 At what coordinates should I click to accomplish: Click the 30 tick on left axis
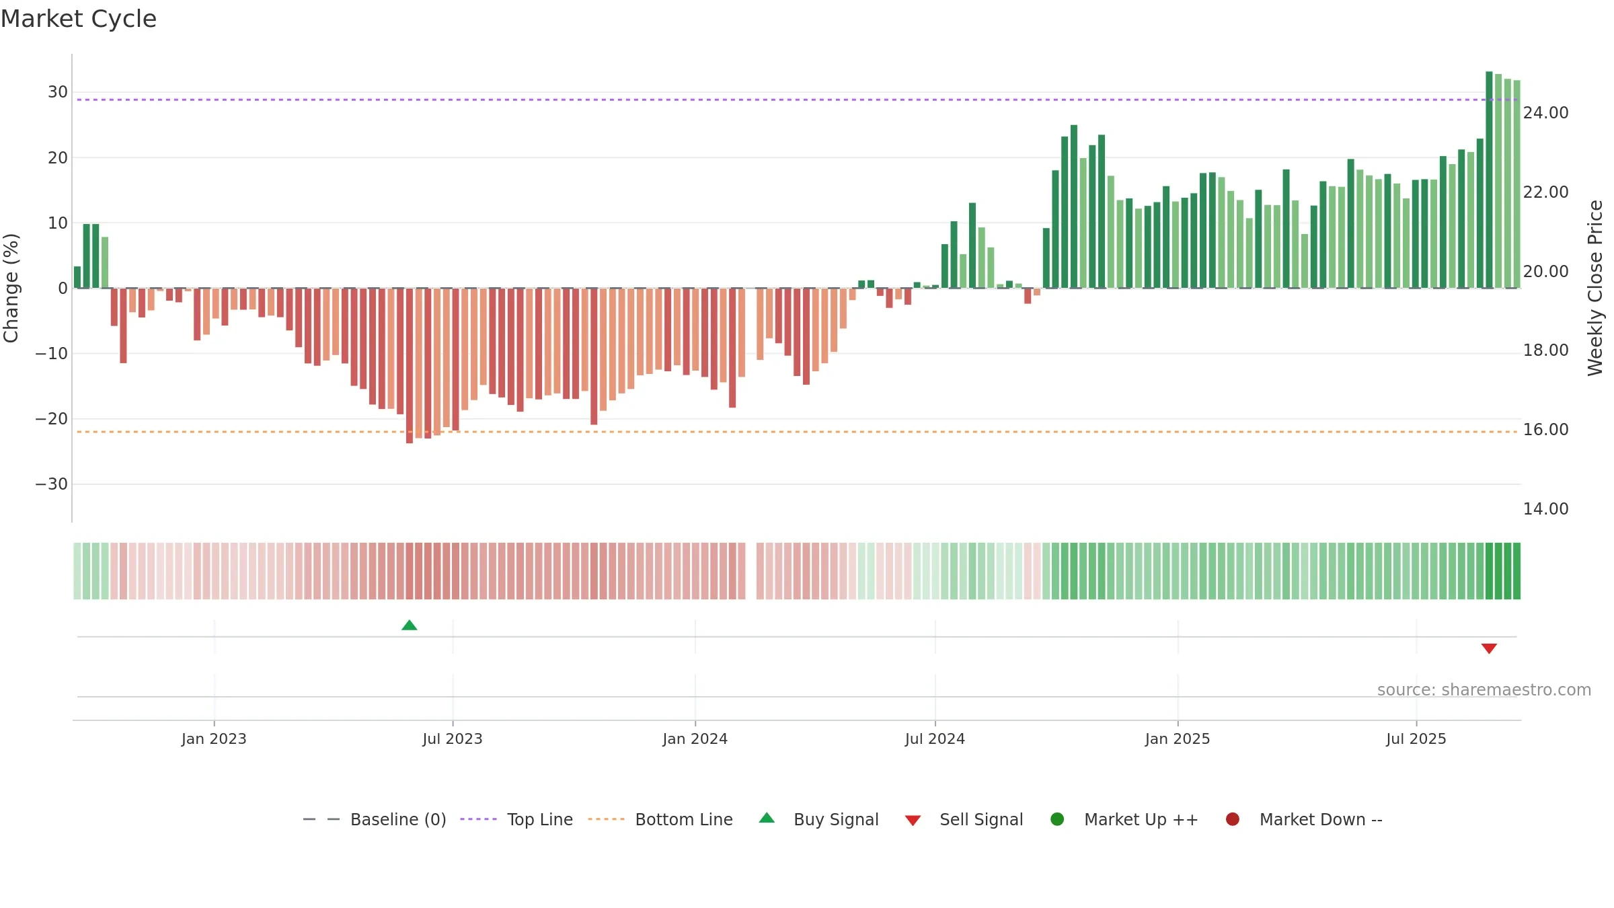point(58,92)
